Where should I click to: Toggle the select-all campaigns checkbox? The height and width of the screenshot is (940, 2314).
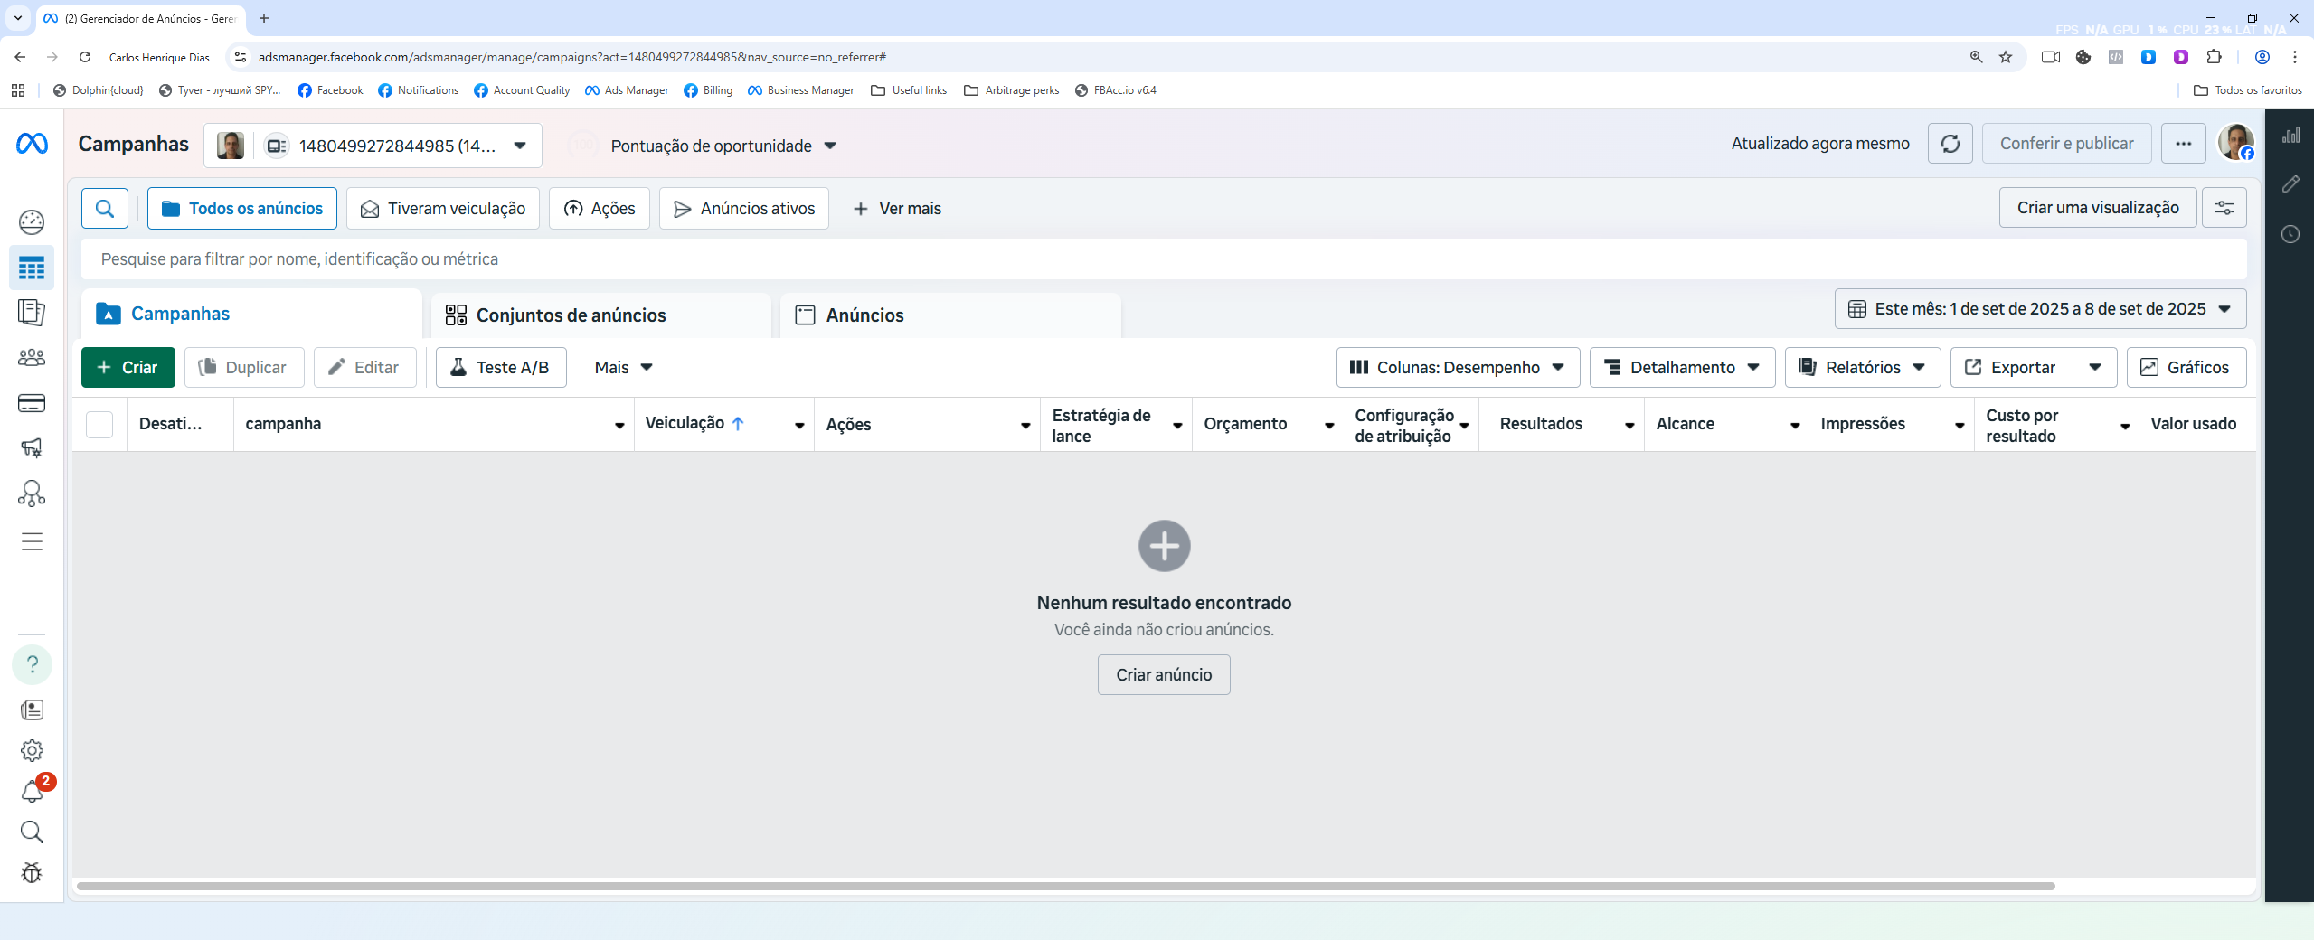(99, 424)
